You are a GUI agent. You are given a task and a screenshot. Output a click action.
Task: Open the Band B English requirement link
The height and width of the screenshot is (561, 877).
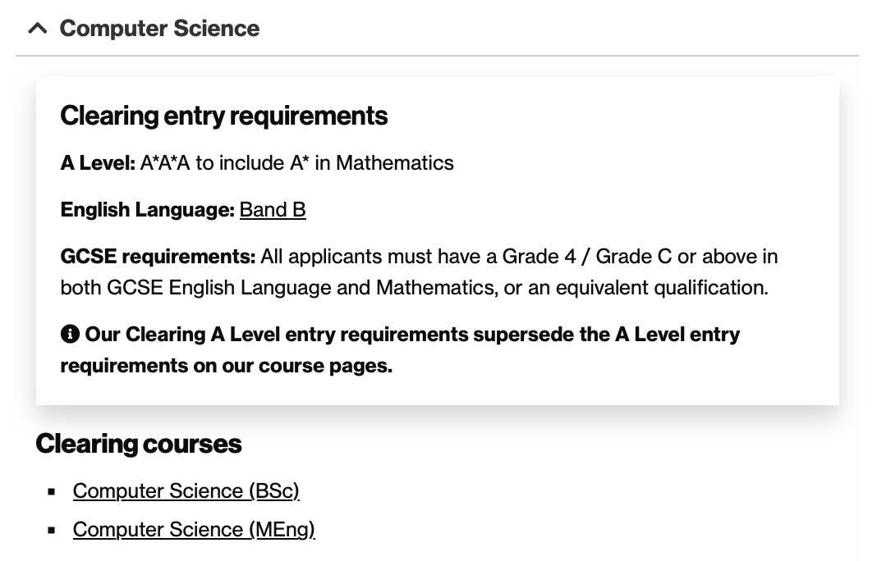[273, 209]
